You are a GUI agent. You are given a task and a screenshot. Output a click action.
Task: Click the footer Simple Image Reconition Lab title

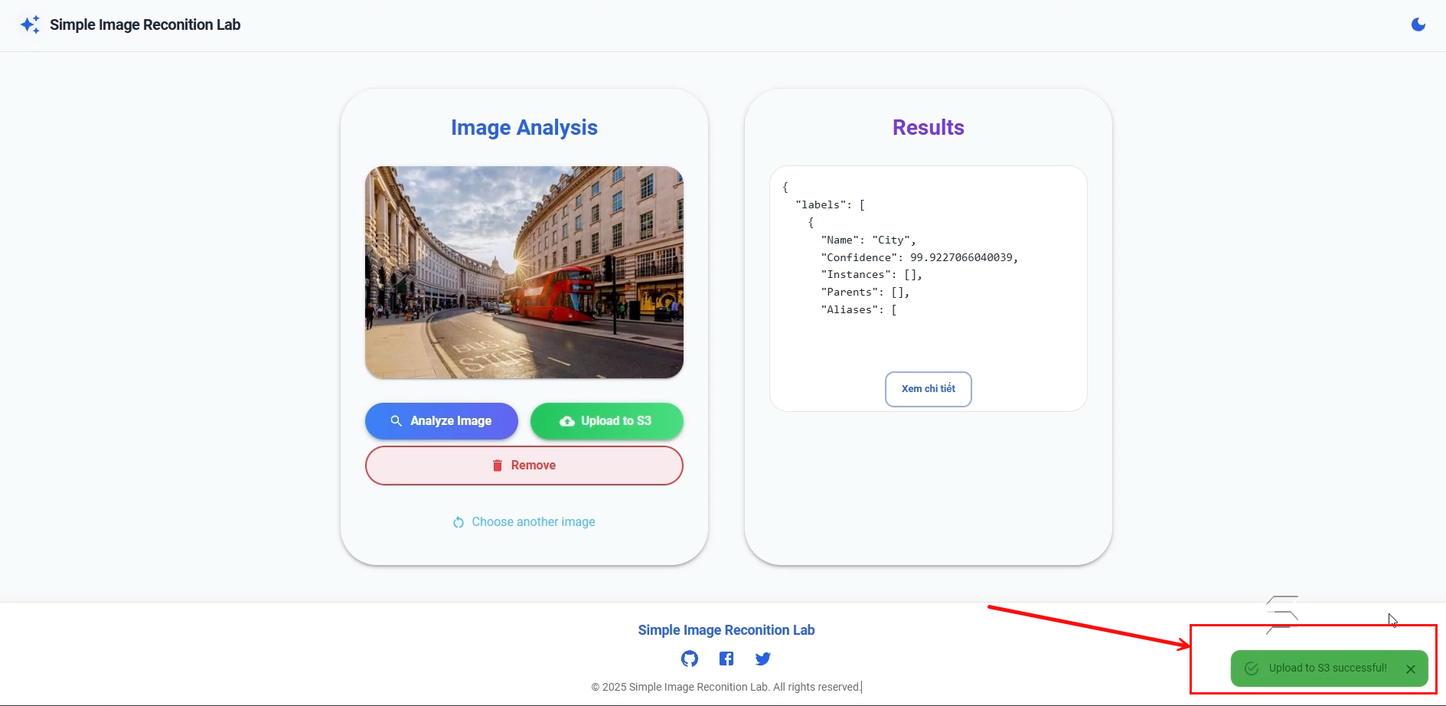(726, 630)
